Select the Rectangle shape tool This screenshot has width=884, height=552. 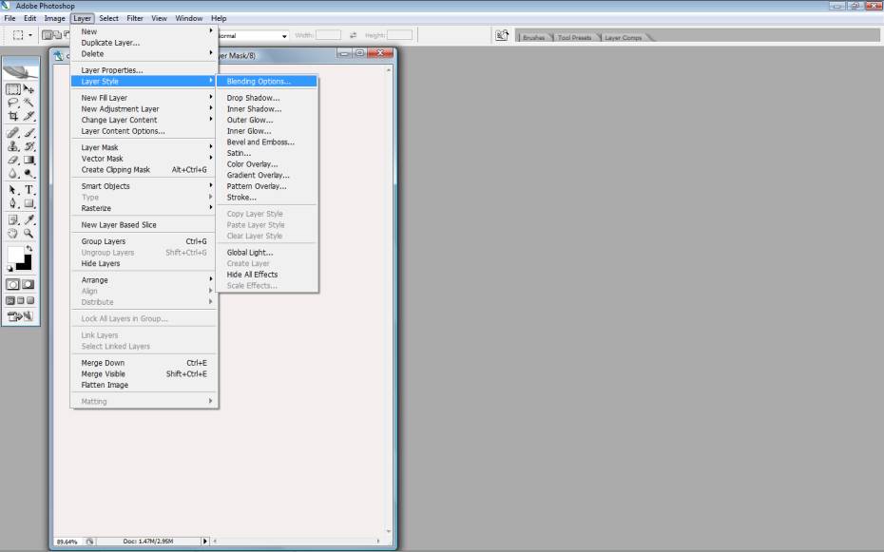[x=29, y=203]
